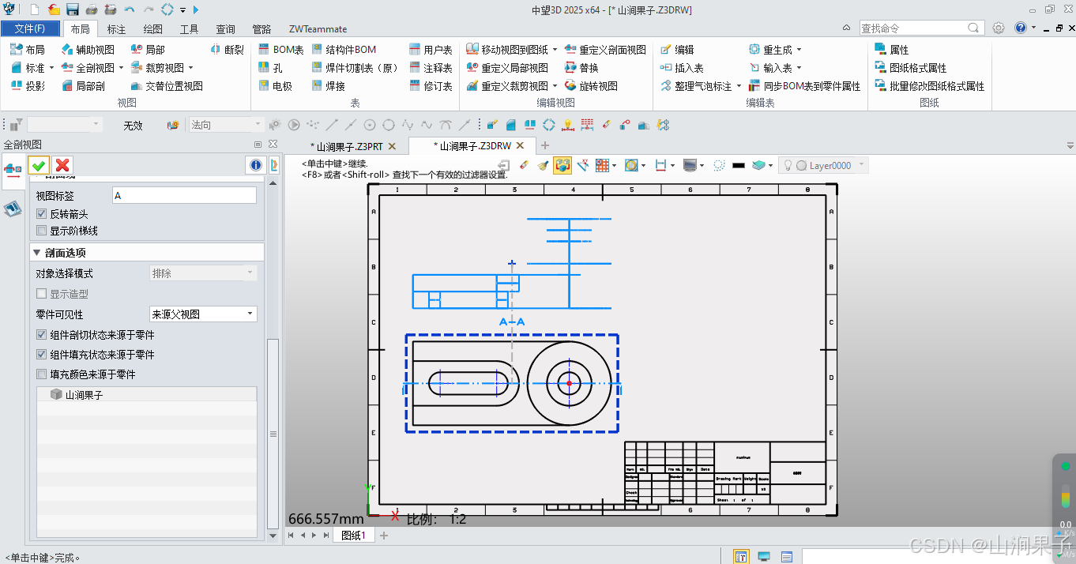Image resolution: width=1076 pixels, height=564 pixels.
Task: Enable the 显示阶梯线 checkbox
Action: [x=42, y=231]
